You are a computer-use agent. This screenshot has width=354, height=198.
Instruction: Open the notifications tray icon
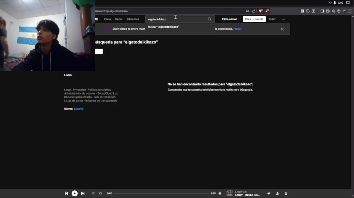click(x=348, y=3)
